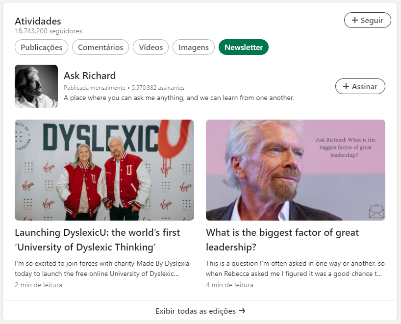Viewport: 401px width, 324px height.
Task: Select the active Newsletter filter
Action: point(243,47)
